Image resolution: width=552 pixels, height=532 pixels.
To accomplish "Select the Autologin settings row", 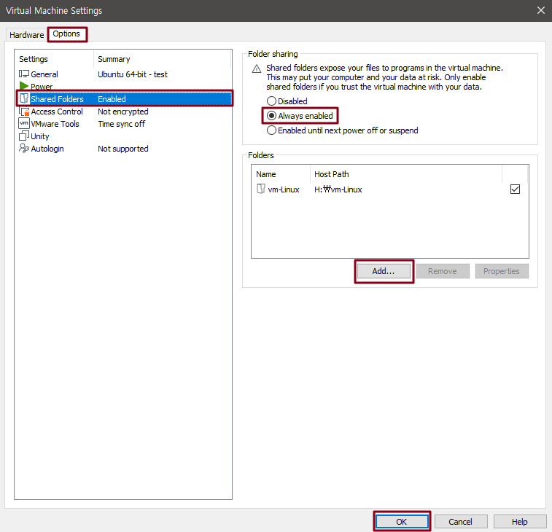I will point(124,149).
